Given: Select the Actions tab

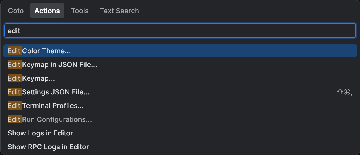Looking at the screenshot, I should pyautogui.click(x=47, y=11).
